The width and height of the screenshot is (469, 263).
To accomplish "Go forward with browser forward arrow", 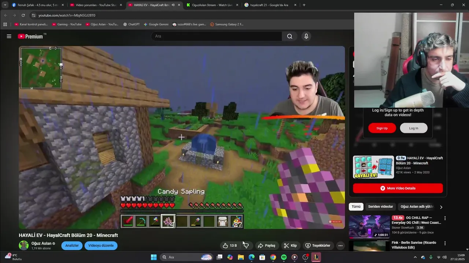I will click(14, 15).
